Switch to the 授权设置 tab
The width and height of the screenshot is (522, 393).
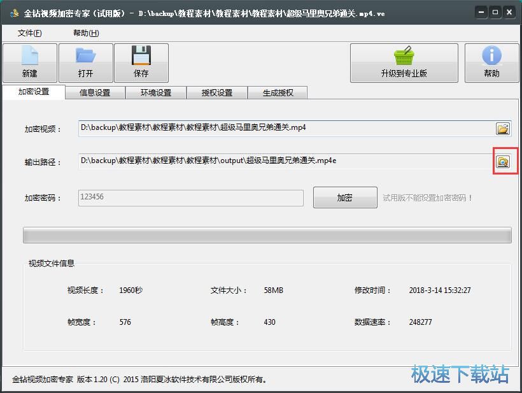tap(217, 92)
